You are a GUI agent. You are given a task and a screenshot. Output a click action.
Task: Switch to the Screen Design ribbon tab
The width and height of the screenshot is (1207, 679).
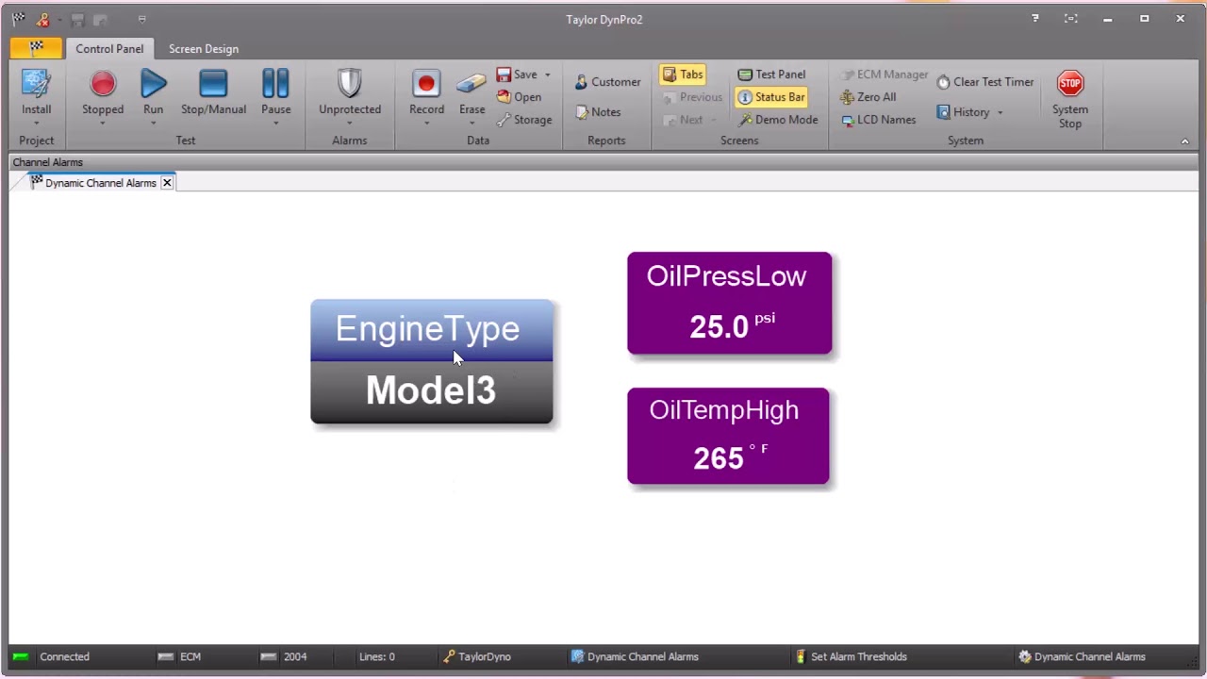click(204, 49)
